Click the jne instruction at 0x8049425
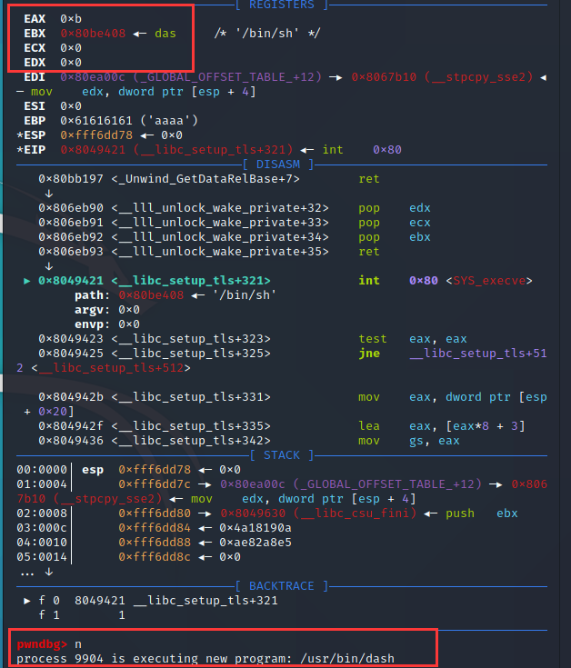 click(369, 354)
